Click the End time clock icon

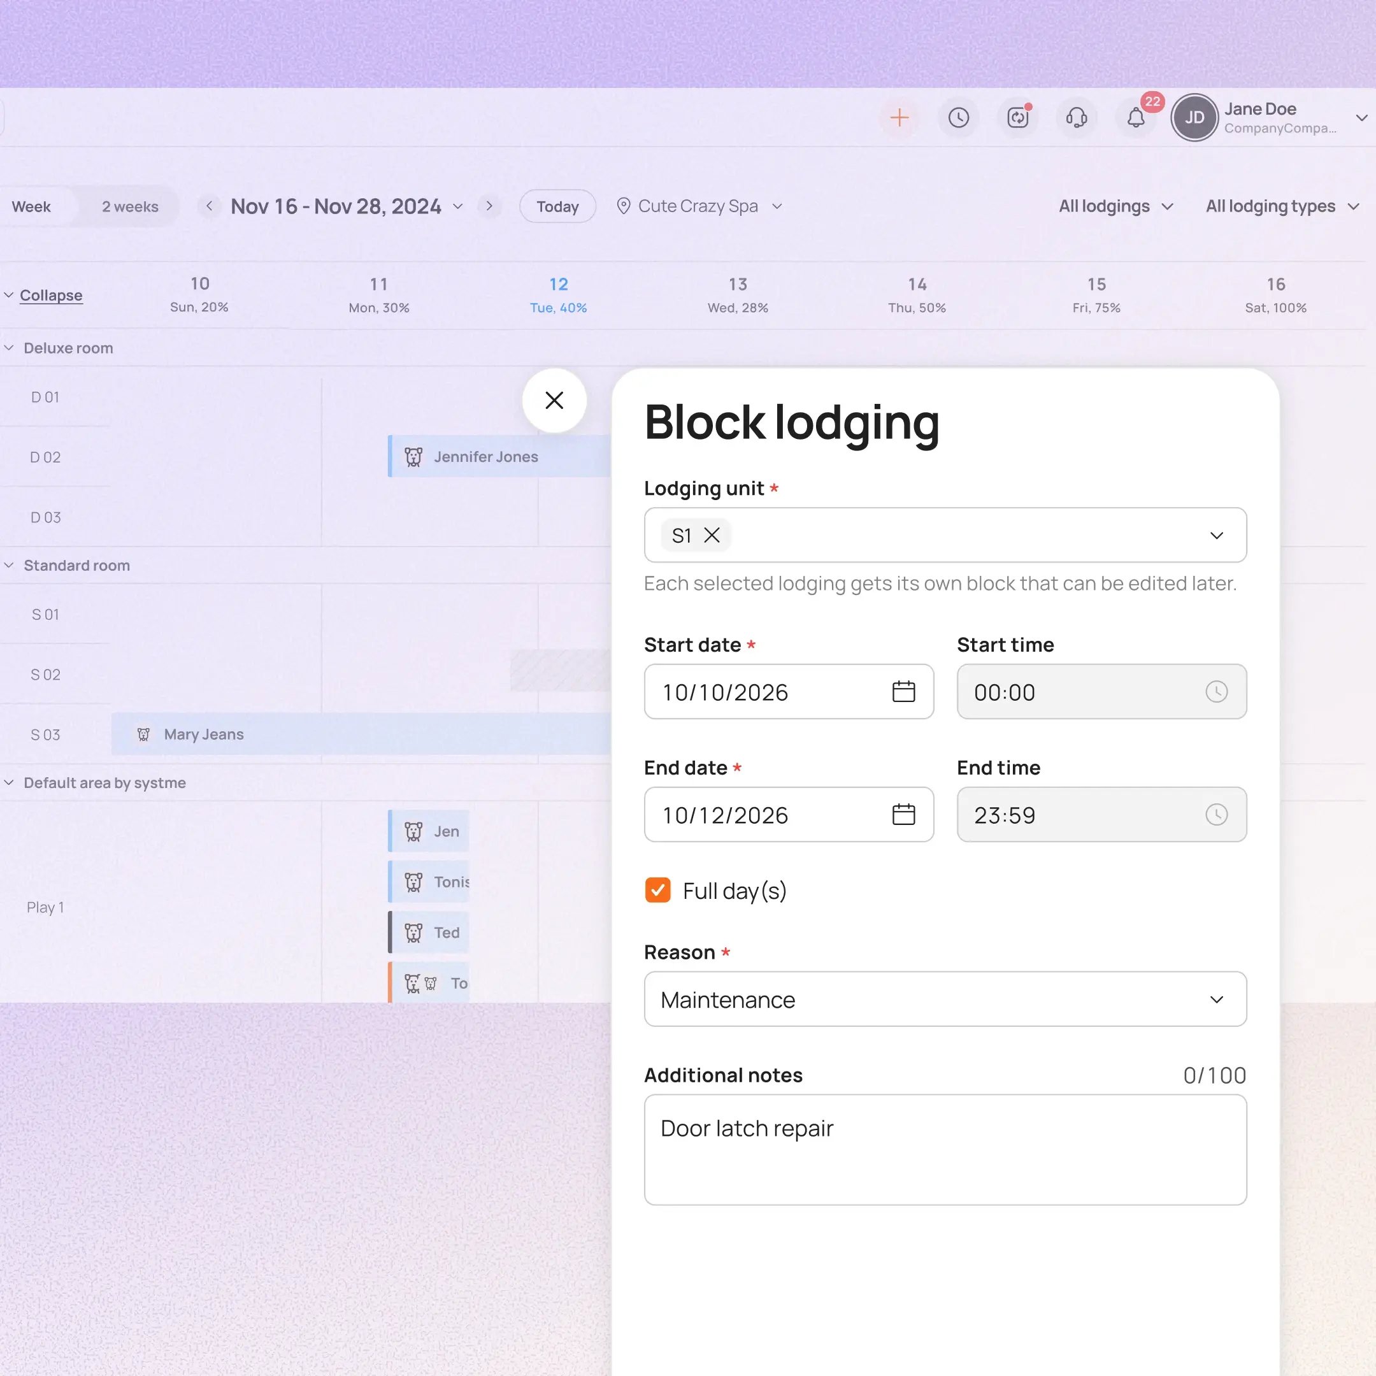(x=1217, y=815)
